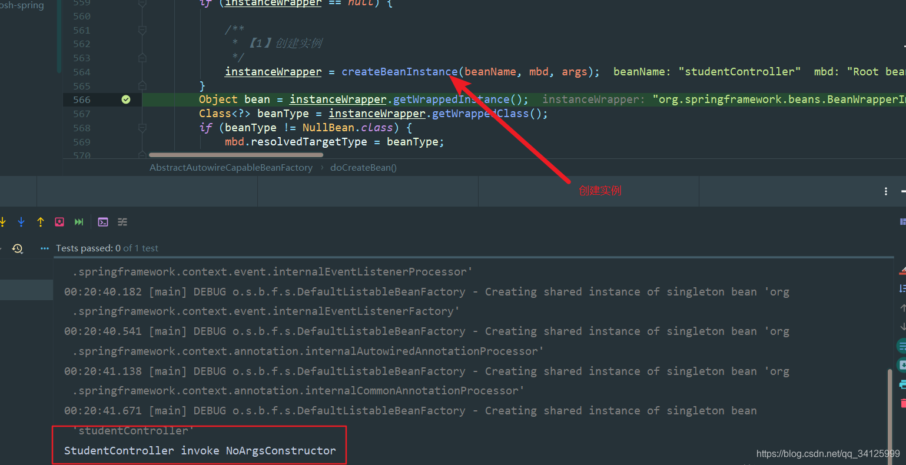Click 'StudentController invoke NoArgsConstructor' console line

point(200,451)
